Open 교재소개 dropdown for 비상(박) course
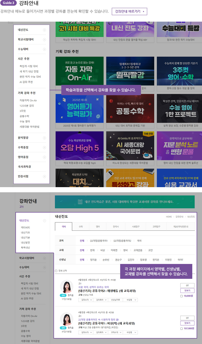The height and width of the screenshot is (344, 202). tap(116, 332)
